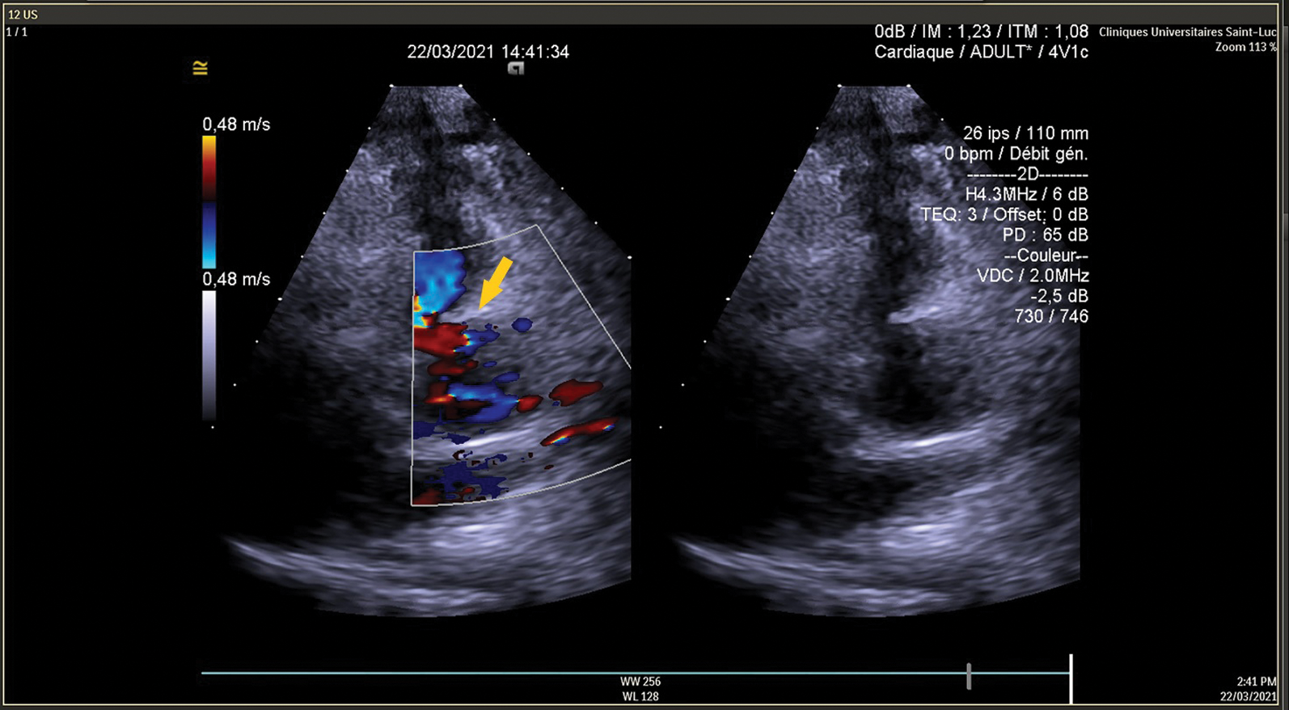The height and width of the screenshot is (710, 1289).
Task: Click the upper '0,48 m/s' velocity label
Action: pos(236,125)
